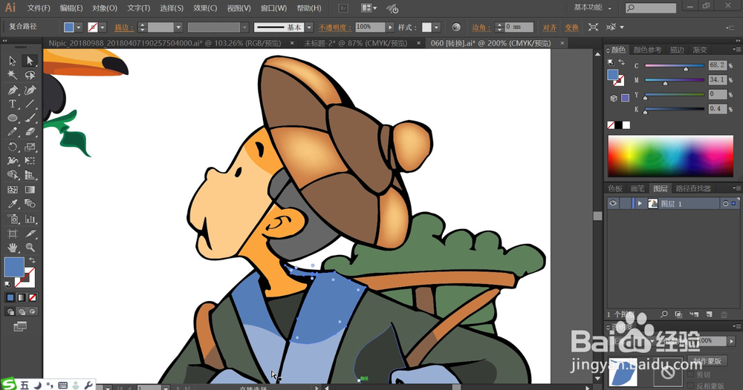This screenshot has width=743, height=390.
Task: Toggle Draw Normal mode
Action: pos(10,311)
